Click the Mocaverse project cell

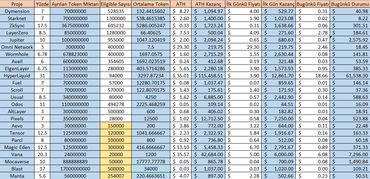[x=17, y=162]
